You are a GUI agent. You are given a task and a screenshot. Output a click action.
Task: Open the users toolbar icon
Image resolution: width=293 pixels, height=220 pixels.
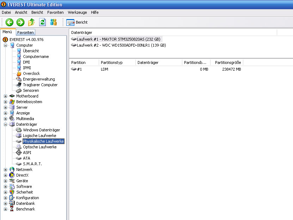coord(54,22)
